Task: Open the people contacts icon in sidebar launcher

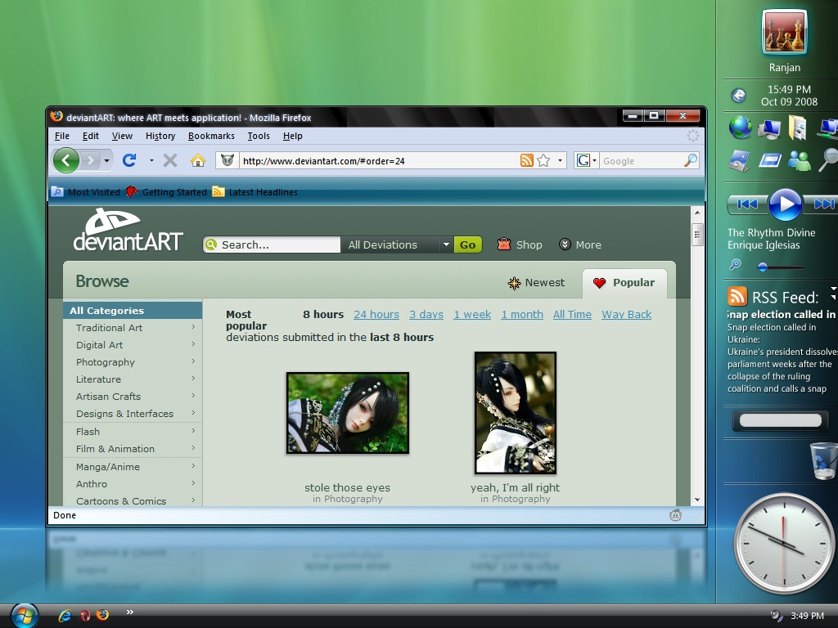Action: [x=799, y=161]
